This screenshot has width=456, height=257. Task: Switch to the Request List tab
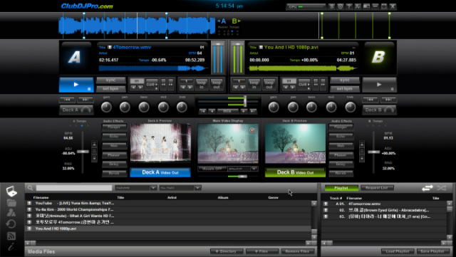point(377,188)
